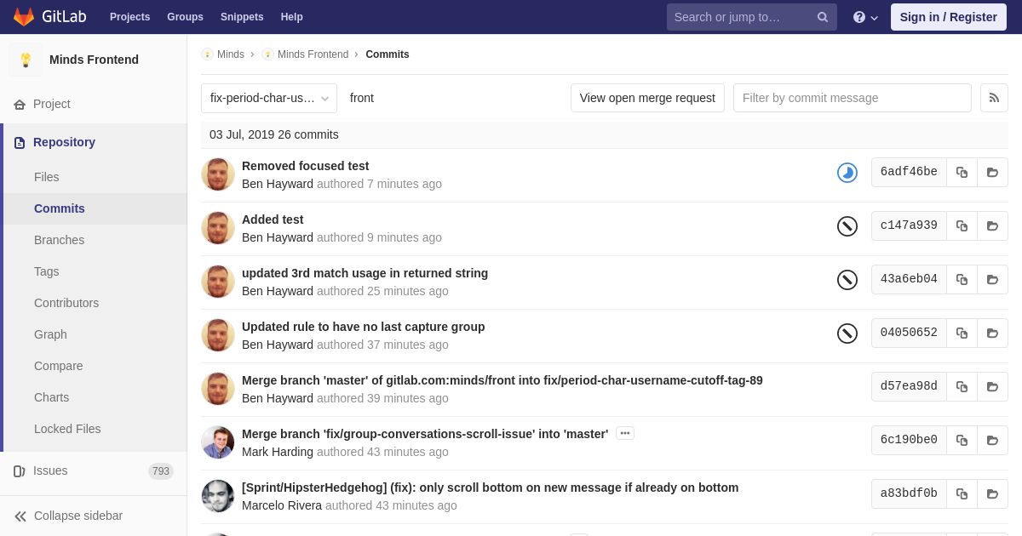This screenshot has height=536, width=1022.
Task: Open the help question-mark menu
Action: [865, 17]
